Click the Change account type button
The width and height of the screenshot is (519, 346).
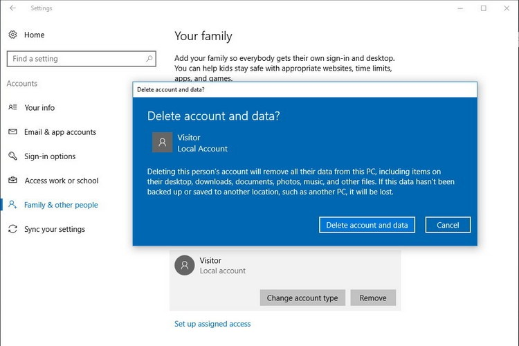(302, 298)
